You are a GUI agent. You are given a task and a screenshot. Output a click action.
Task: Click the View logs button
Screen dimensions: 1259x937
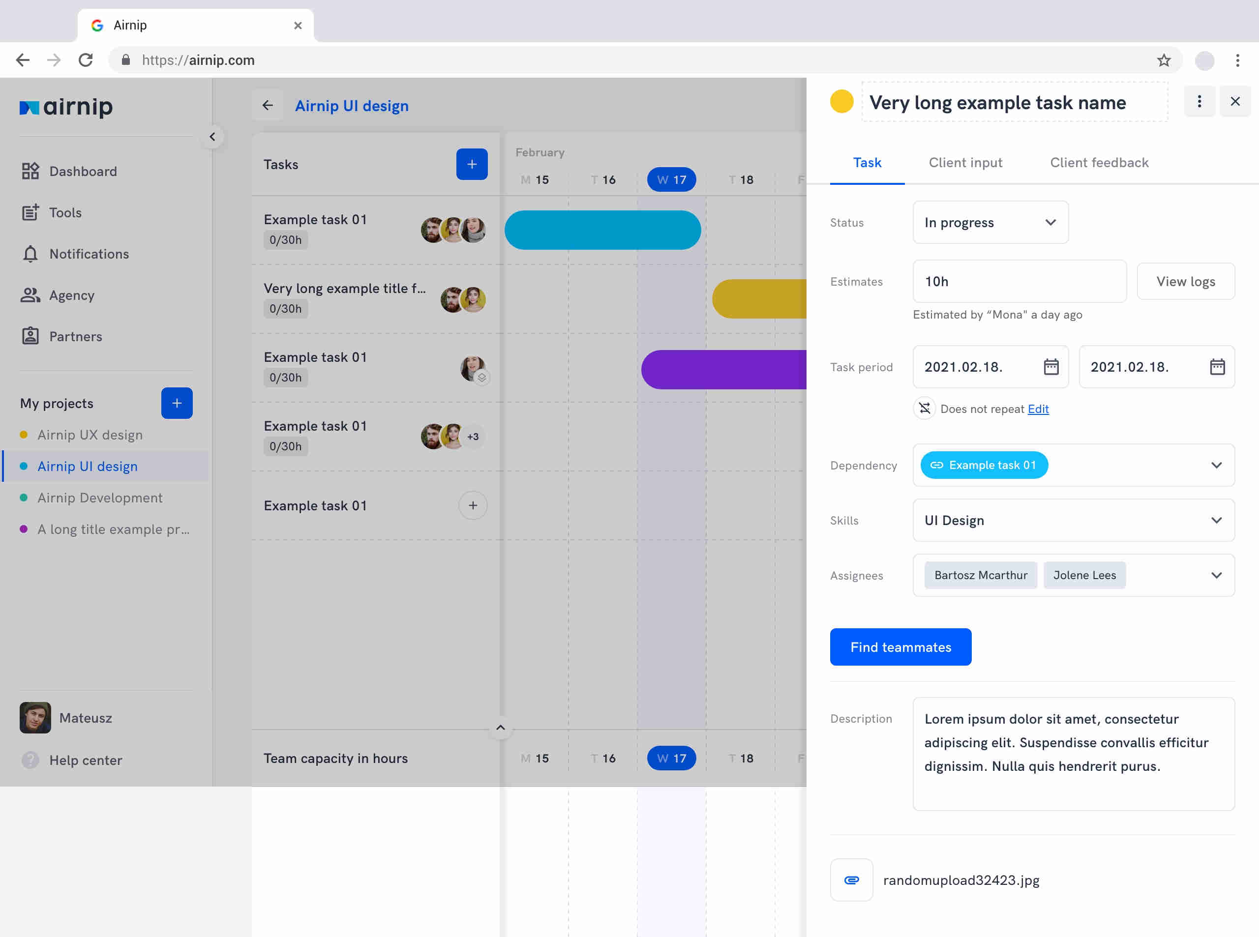tap(1186, 282)
